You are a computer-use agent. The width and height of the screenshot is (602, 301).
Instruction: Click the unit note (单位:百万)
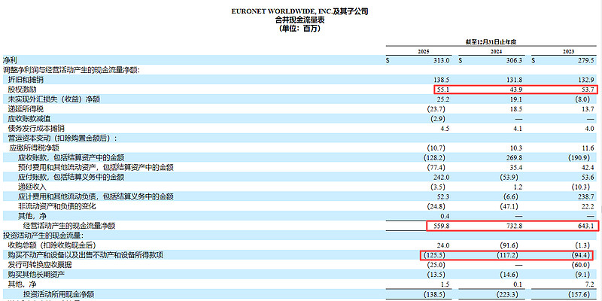pos(299,29)
